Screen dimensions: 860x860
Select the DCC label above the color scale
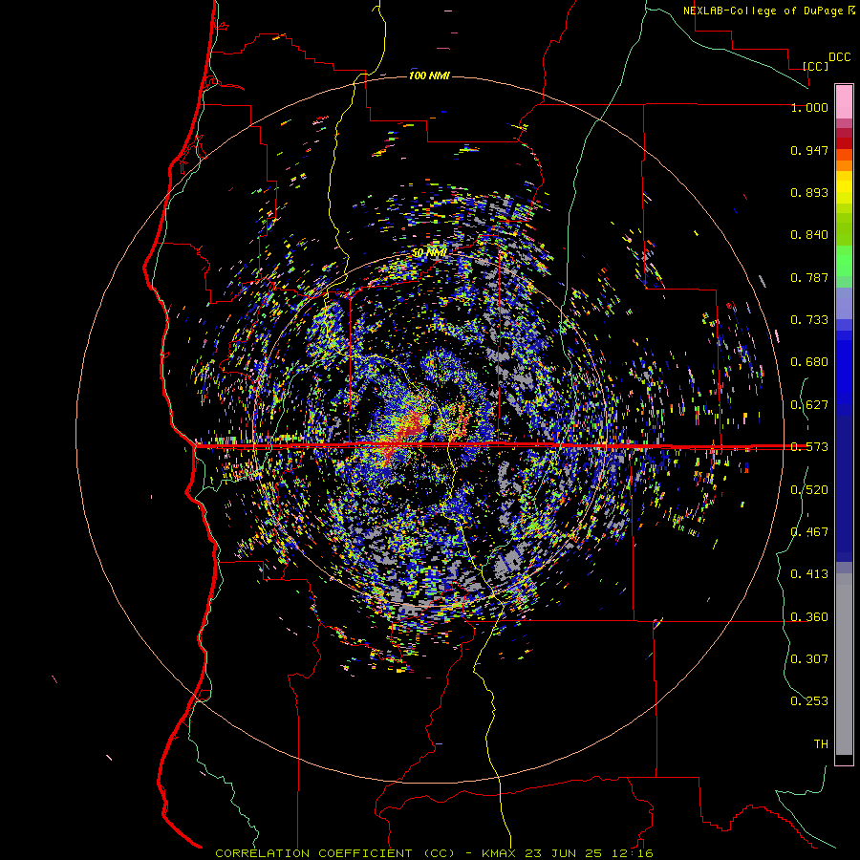pyautogui.click(x=839, y=57)
